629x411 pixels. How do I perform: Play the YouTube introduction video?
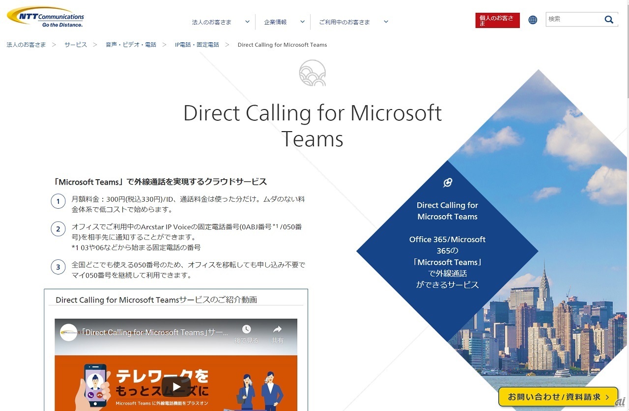[x=176, y=387]
